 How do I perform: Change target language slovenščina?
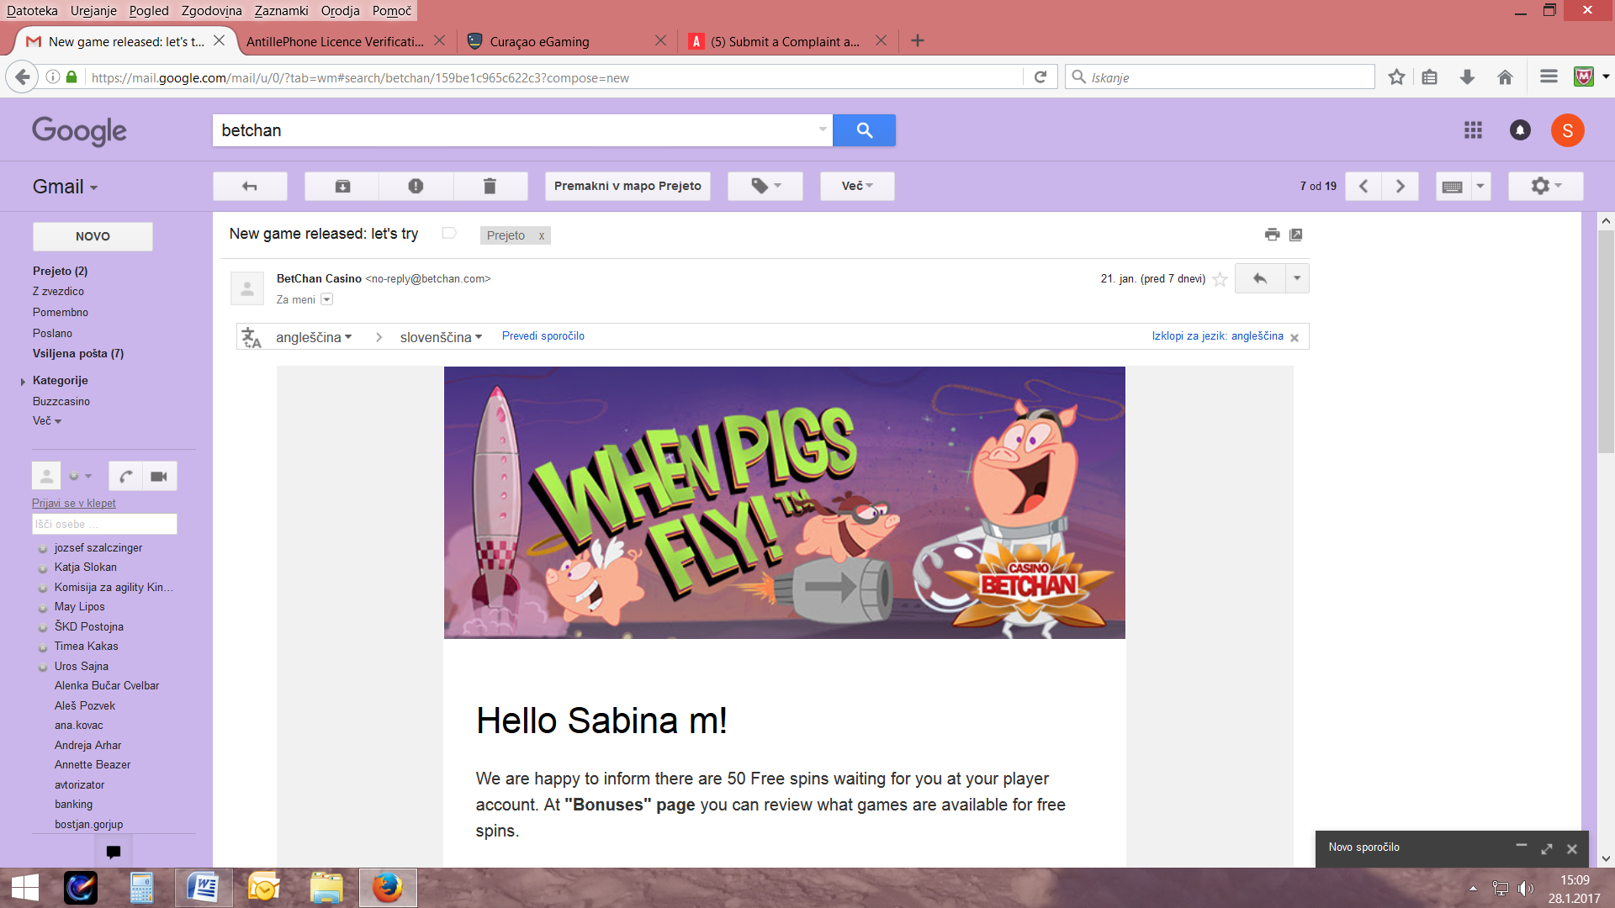coord(441,337)
